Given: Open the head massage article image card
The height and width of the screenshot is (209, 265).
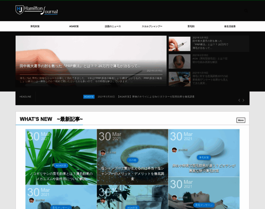Looking at the screenshot, I should [204, 193].
